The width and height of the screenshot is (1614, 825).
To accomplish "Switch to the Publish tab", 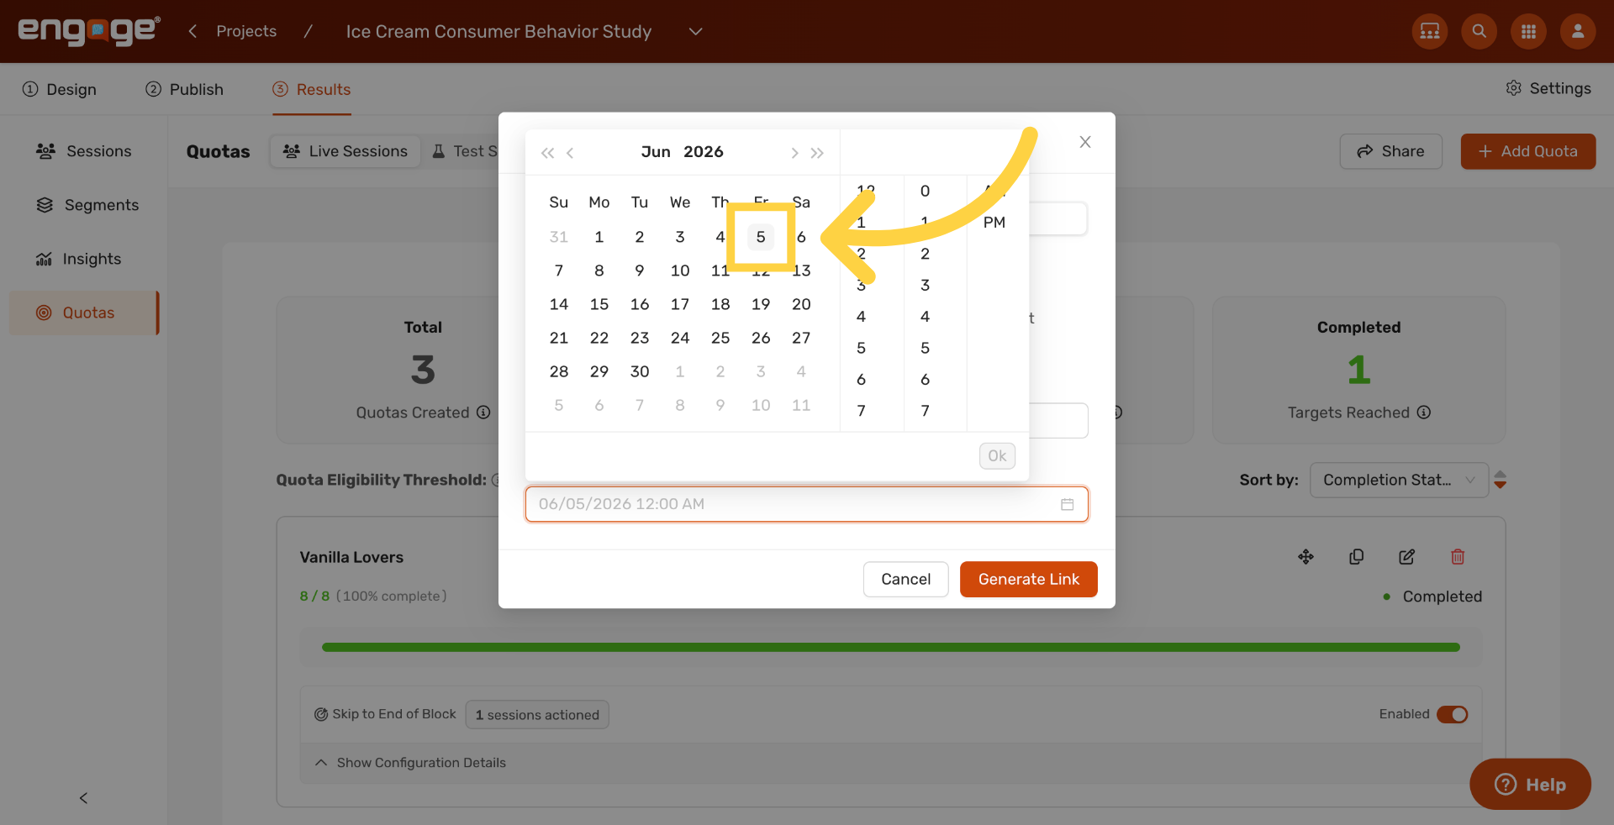I will (184, 89).
